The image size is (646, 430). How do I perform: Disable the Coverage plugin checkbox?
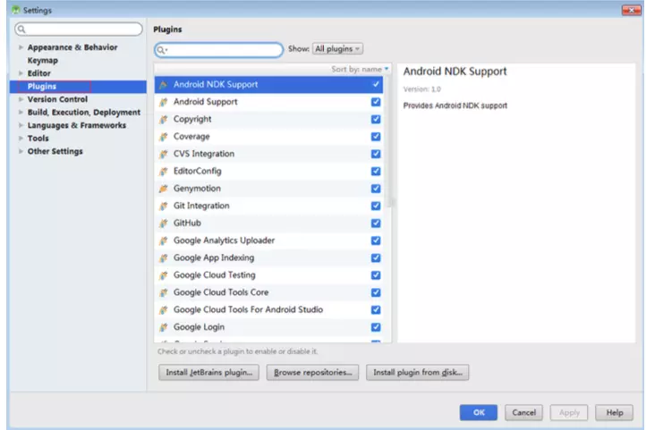[376, 136]
